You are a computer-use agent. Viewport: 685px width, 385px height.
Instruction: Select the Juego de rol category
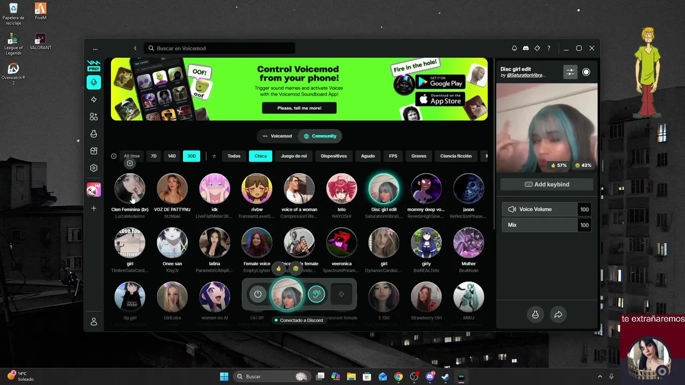294,156
